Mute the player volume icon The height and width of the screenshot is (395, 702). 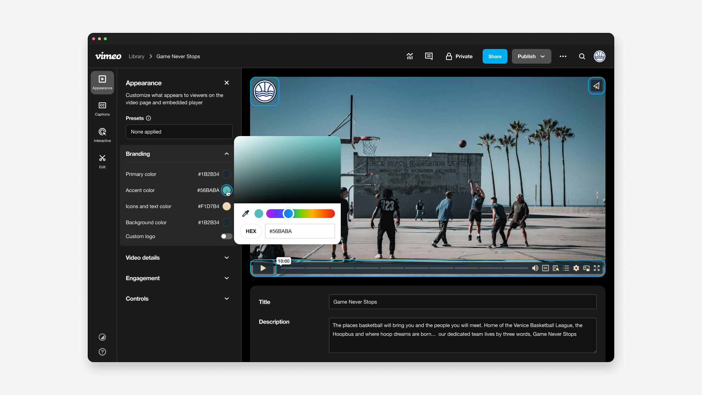click(x=535, y=268)
